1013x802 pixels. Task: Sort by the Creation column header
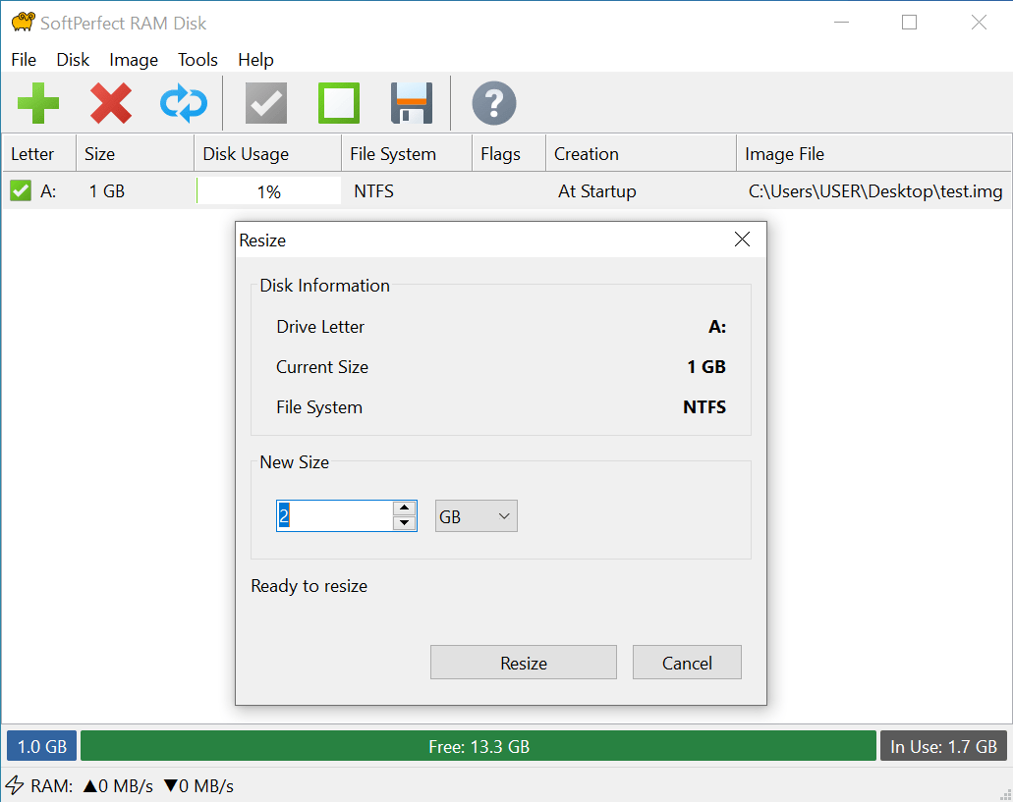641,153
